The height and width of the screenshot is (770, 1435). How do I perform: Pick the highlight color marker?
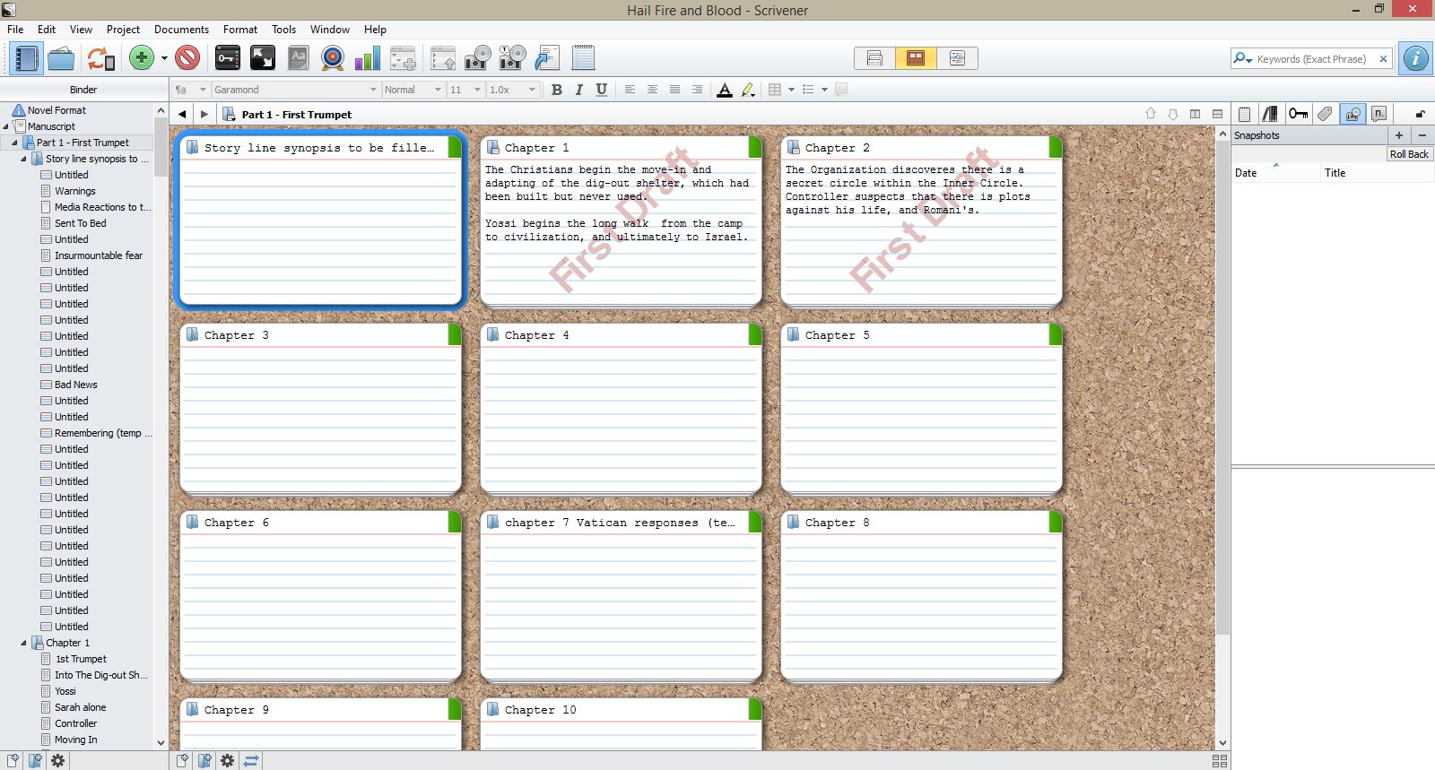click(748, 90)
